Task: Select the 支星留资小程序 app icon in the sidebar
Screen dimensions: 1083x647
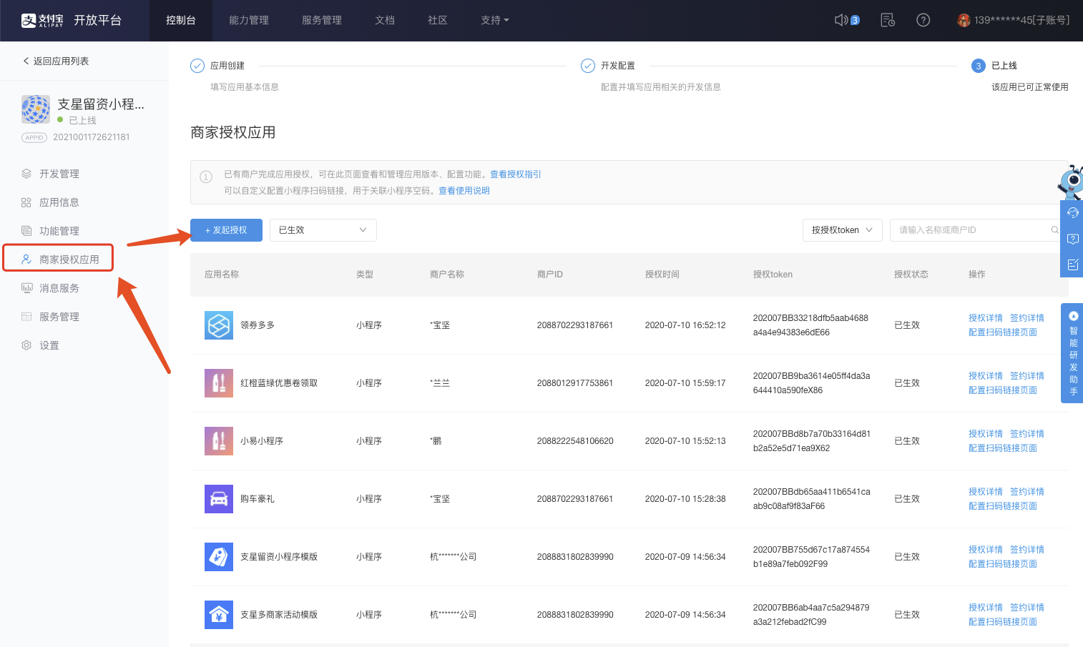Action: (36, 109)
